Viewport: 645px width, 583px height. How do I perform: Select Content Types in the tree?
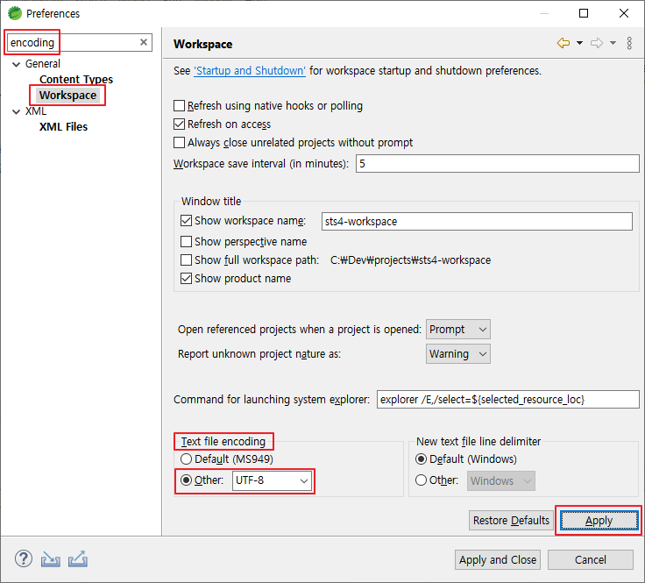(76, 79)
